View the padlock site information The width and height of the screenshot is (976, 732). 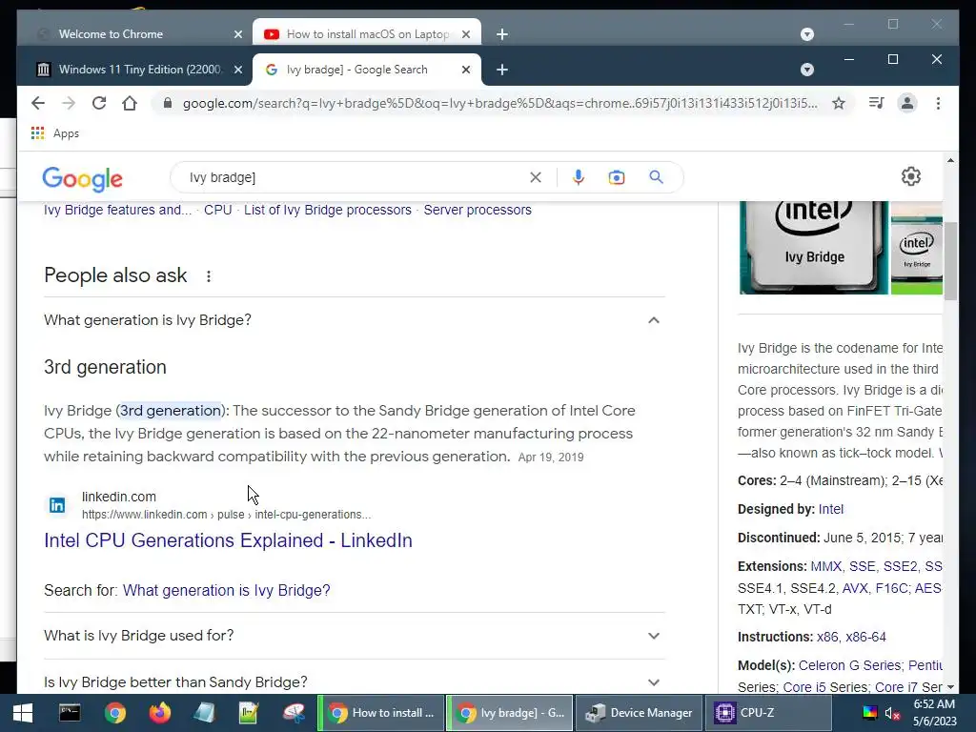click(167, 103)
